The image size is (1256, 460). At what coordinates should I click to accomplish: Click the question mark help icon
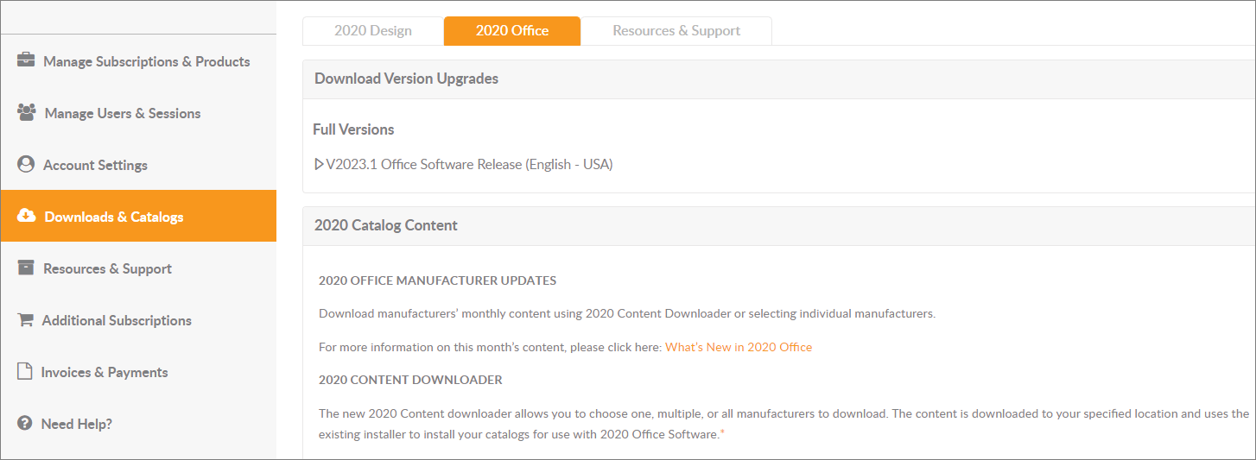point(24,423)
